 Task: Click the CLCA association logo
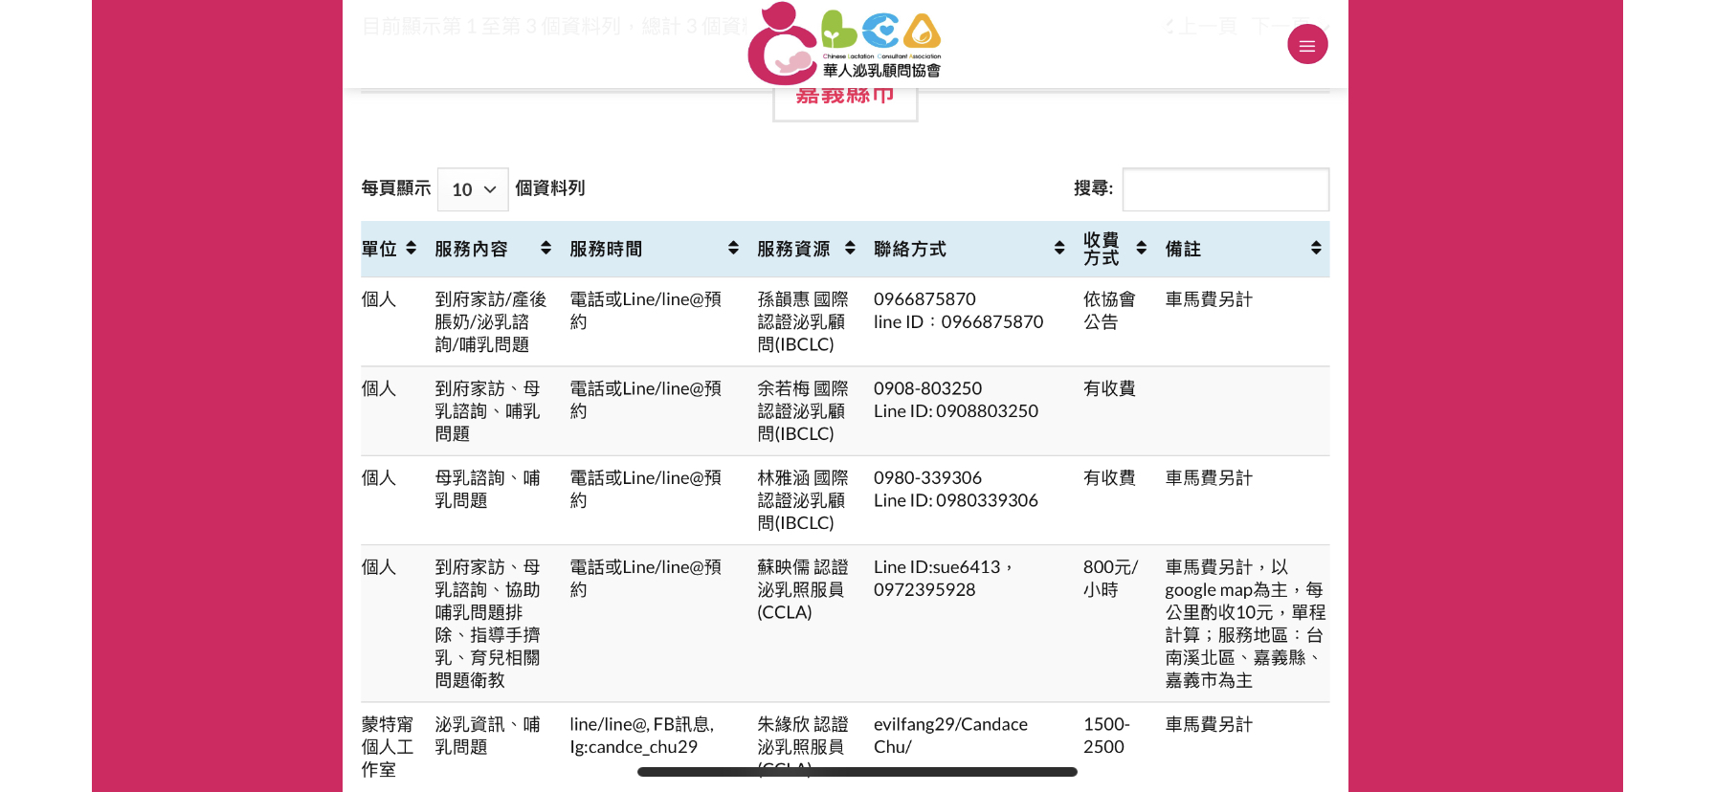[844, 43]
